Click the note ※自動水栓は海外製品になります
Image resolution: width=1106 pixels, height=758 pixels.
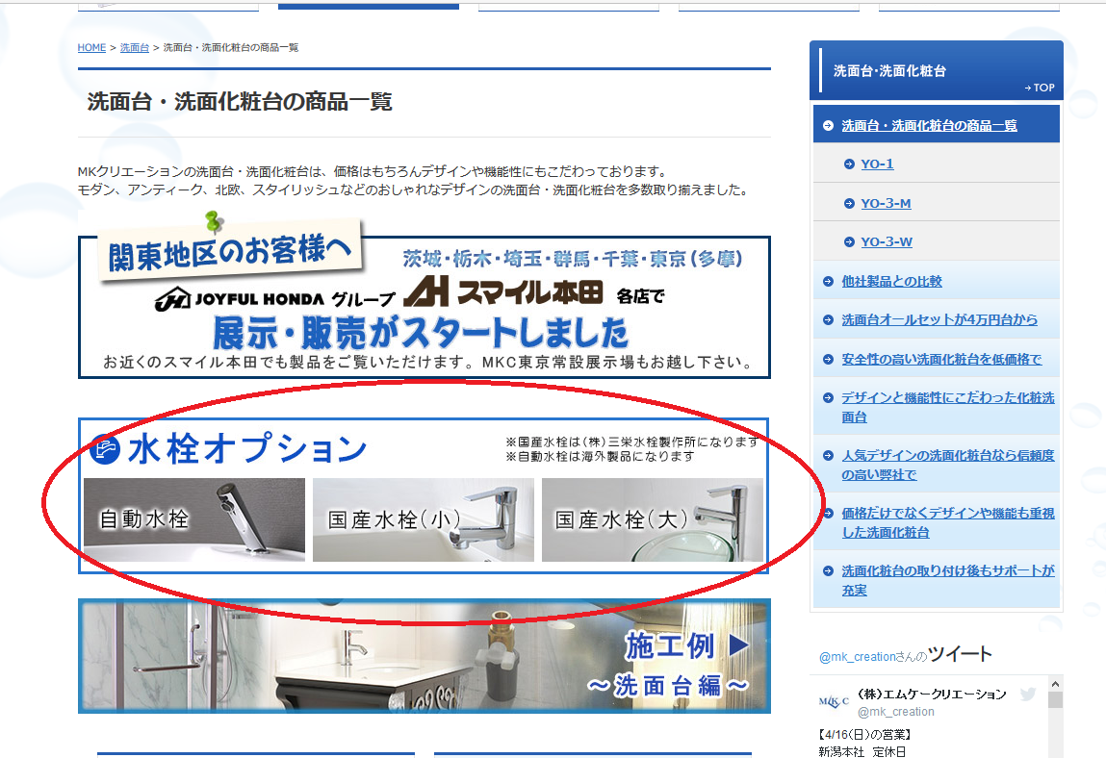[x=600, y=457]
